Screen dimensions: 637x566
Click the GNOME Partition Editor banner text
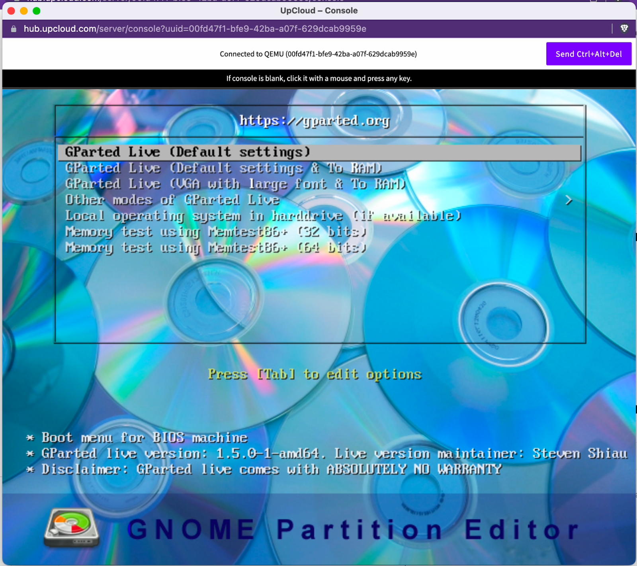[353, 529]
